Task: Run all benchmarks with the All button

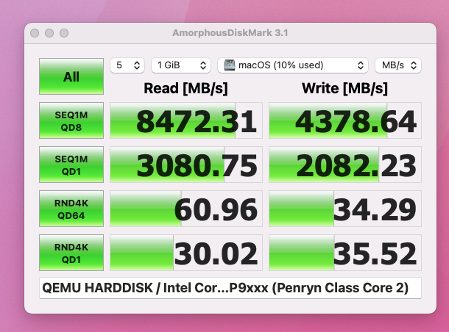Action: coord(71,76)
